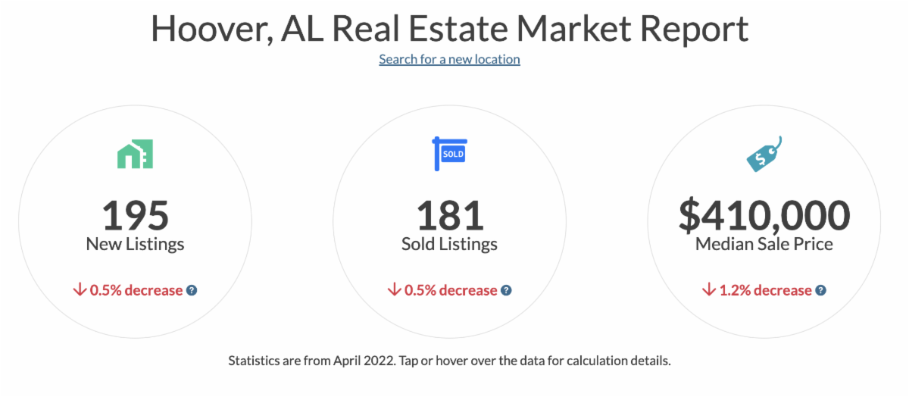Click the green house New Listings icon
909x397 pixels.
135,154
